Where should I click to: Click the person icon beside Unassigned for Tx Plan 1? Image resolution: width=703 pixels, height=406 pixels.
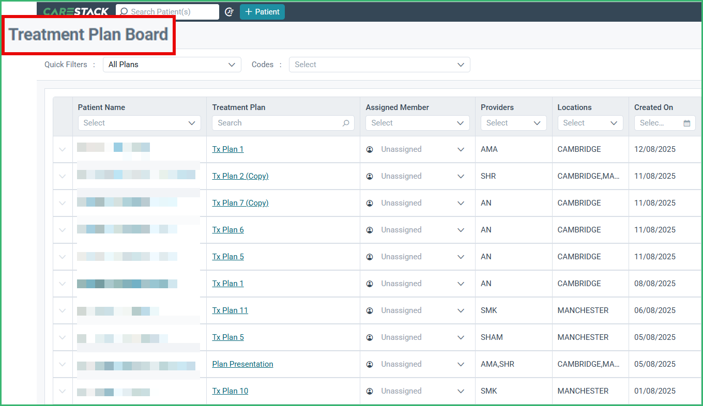(370, 149)
